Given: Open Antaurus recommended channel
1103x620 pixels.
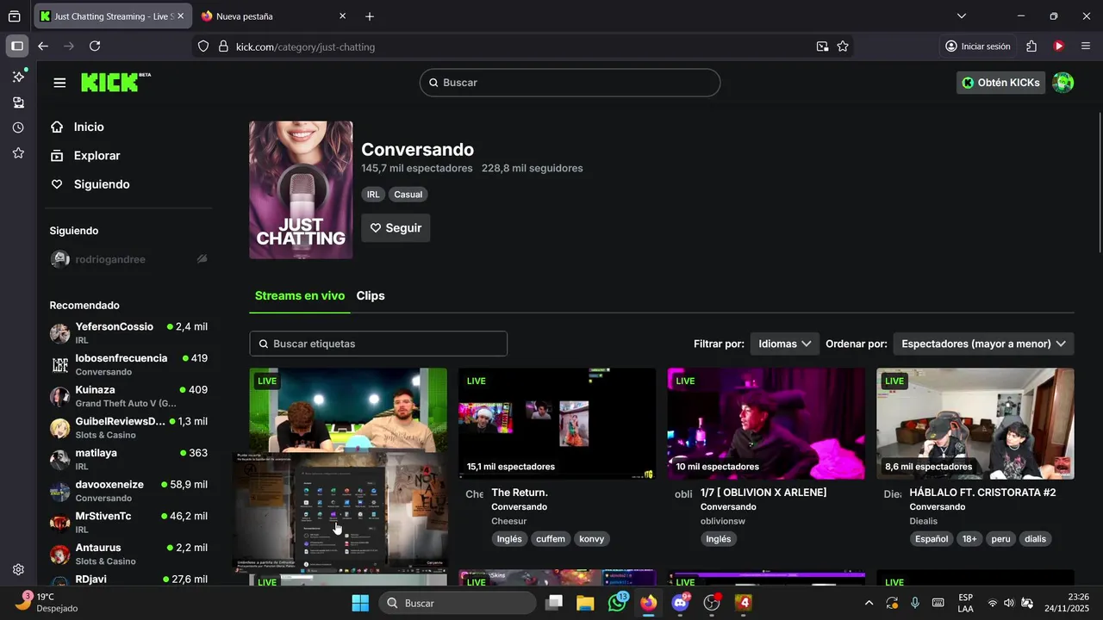Looking at the screenshot, I should 128,554.
